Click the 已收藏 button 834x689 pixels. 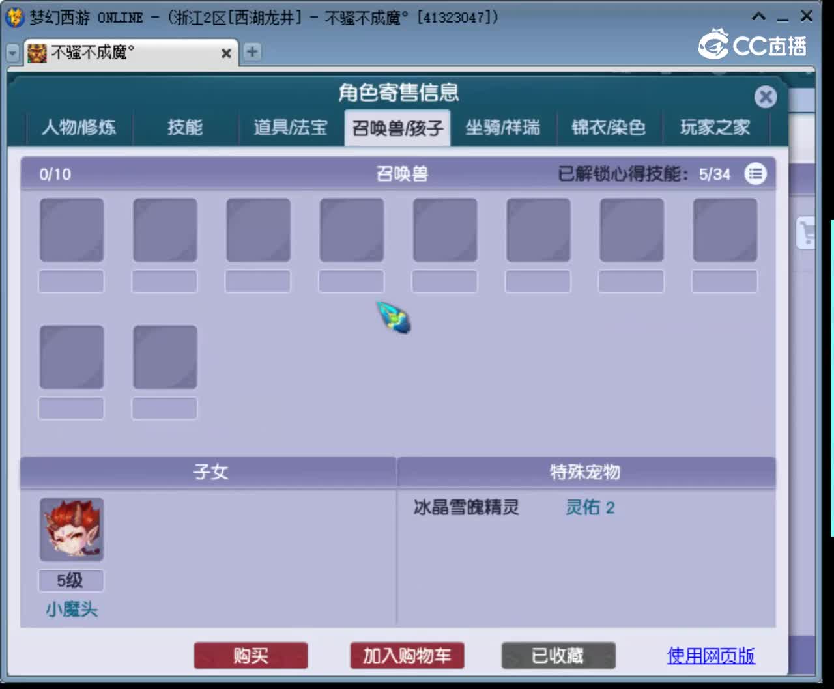(558, 656)
